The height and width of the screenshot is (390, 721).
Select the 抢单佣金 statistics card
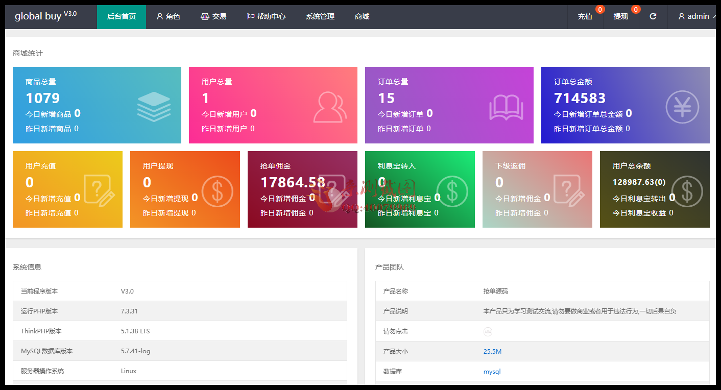click(302, 189)
